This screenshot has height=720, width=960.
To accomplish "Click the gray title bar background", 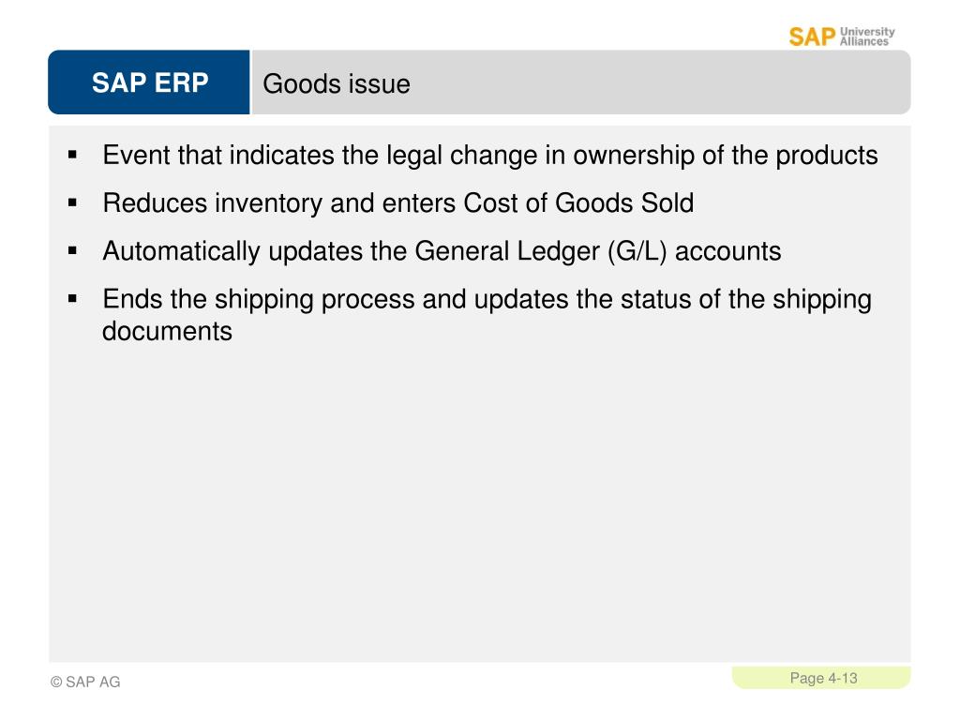I will (x=660, y=82).
